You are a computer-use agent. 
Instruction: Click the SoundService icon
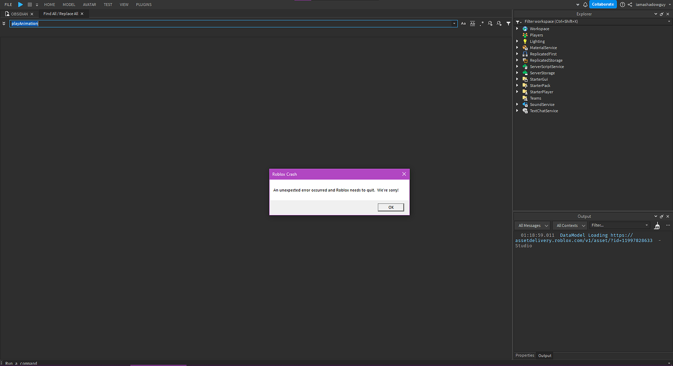pyautogui.click(x=525, y=104)
